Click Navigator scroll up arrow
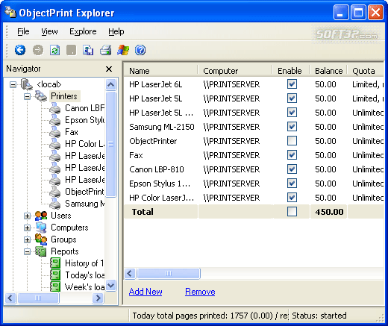Image resolution: width=388 pixels, height=326 pixels. [110, 84]
